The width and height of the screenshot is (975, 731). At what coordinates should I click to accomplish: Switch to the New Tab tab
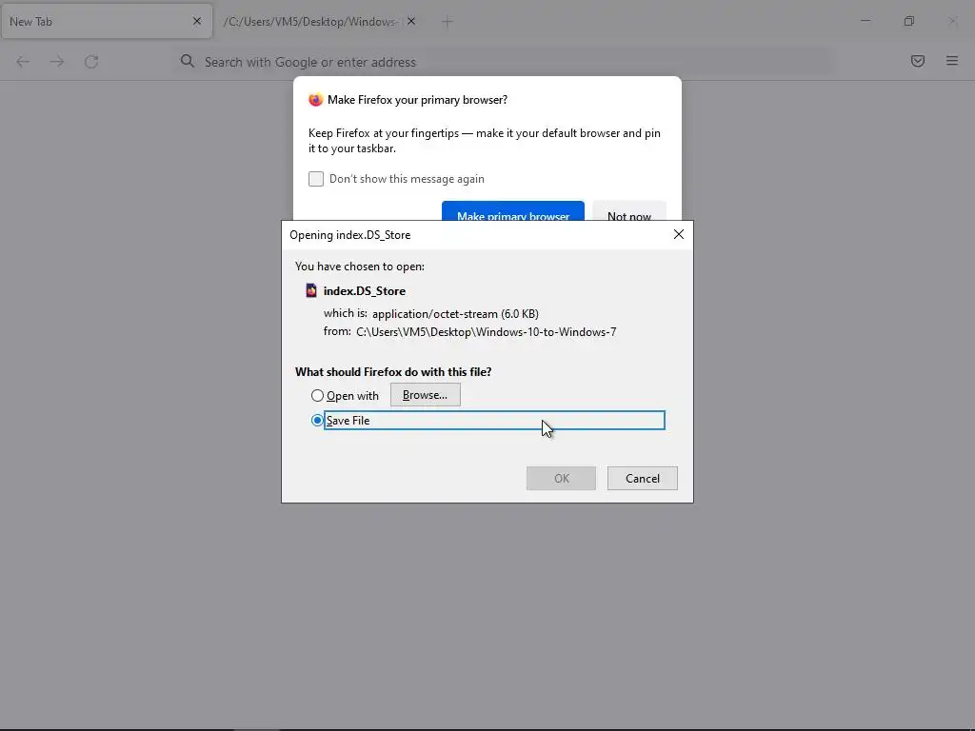click(x=107, y=21)
